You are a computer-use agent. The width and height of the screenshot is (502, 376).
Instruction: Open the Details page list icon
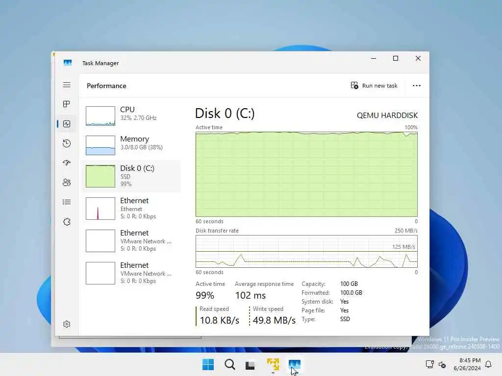[67, 202]
